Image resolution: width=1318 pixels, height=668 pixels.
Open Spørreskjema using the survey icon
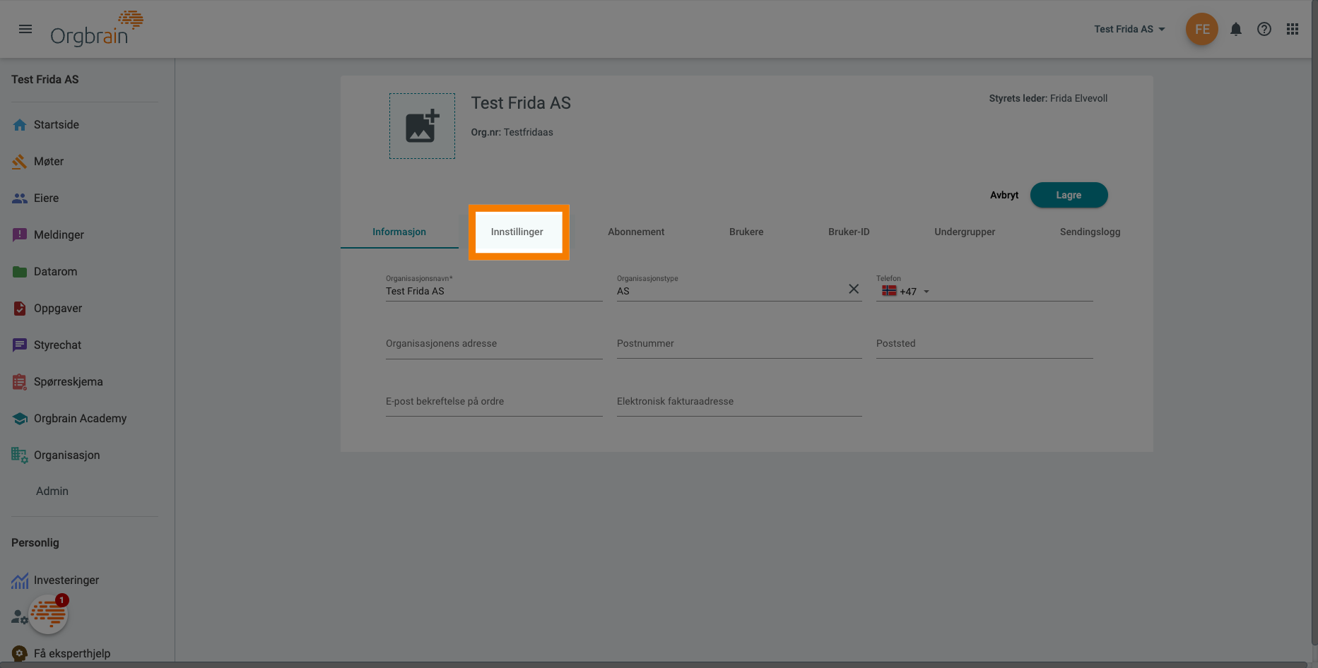(x=19, y=381)
